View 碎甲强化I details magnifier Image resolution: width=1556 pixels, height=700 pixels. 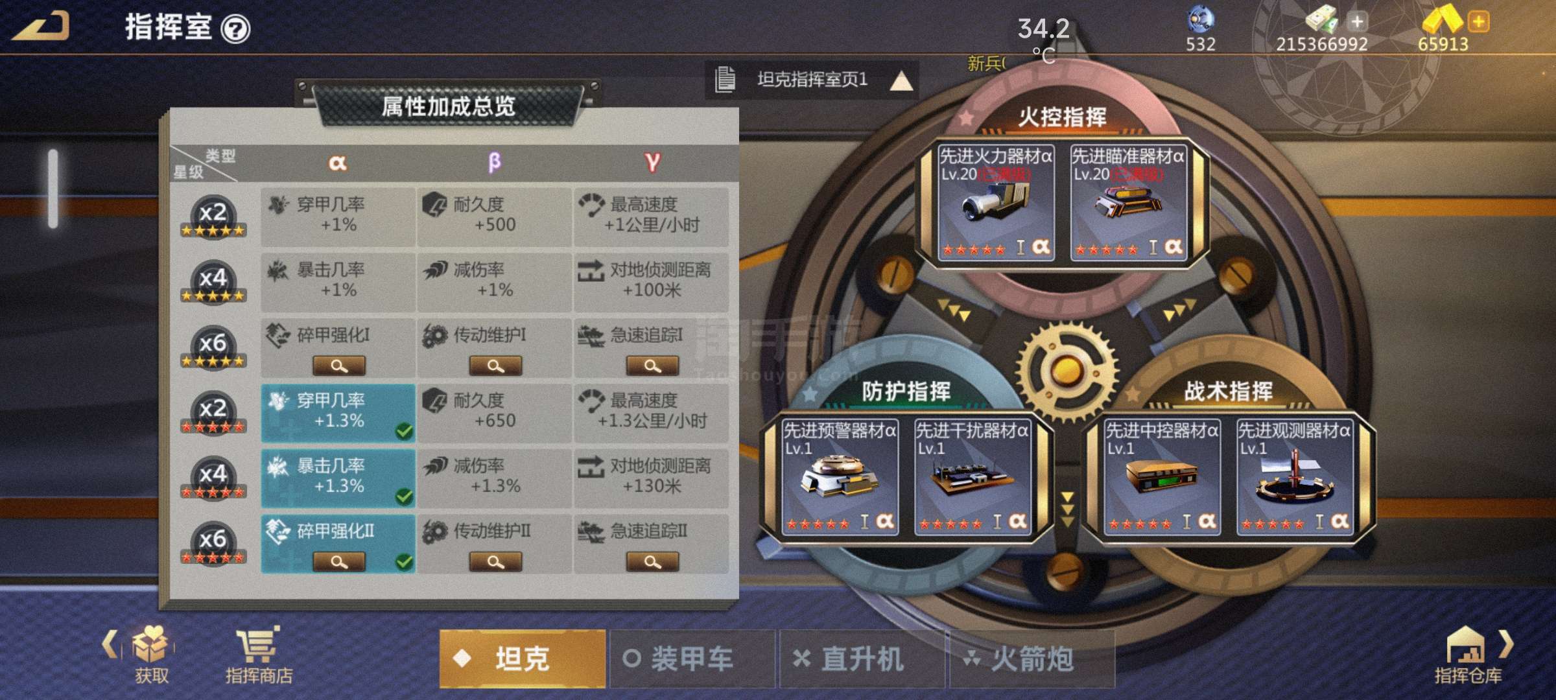pyautogui.click(x=339, y=366)
